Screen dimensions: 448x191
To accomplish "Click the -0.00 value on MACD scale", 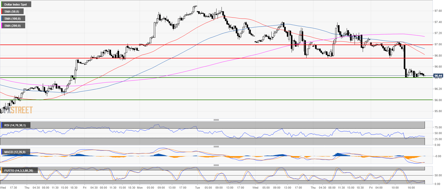I will (x=438, y=156).
